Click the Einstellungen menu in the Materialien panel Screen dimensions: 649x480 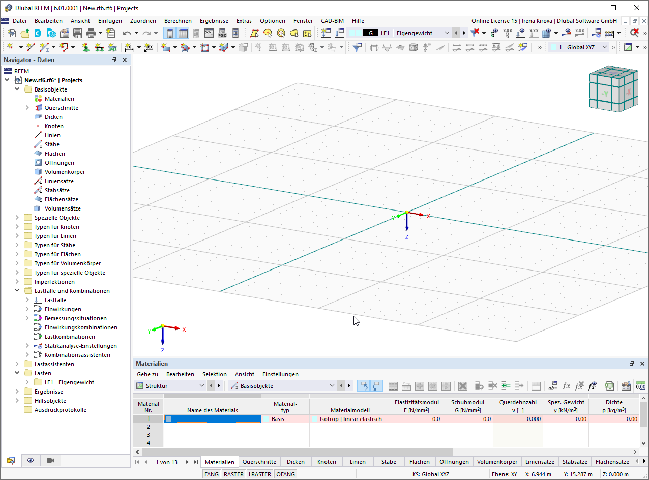coord(277,374)
